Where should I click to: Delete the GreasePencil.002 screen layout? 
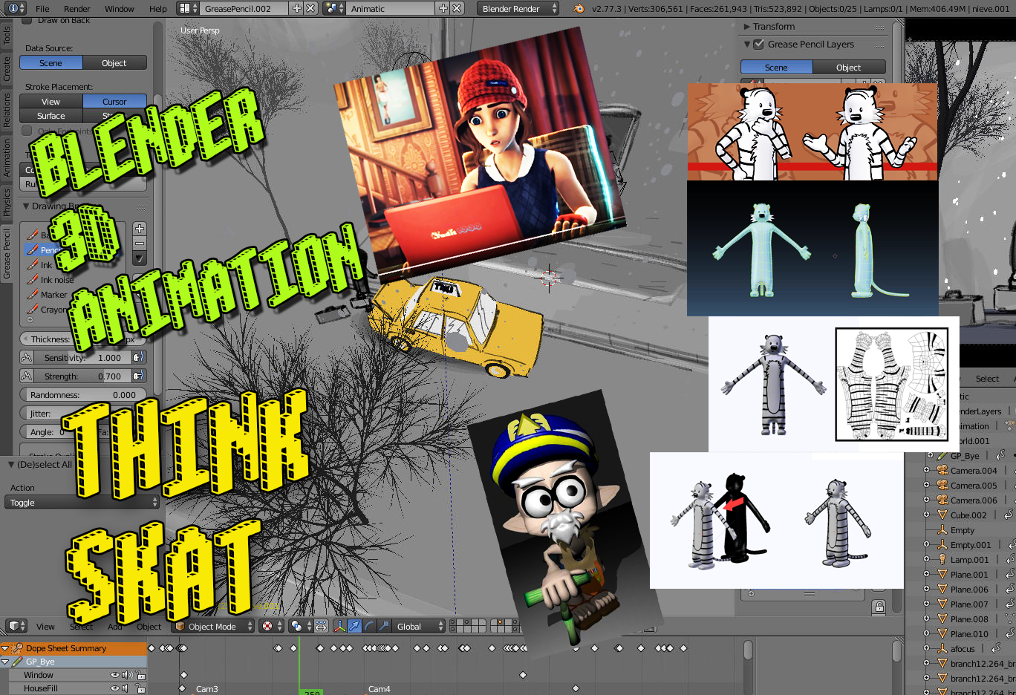[x=310, y=8]
